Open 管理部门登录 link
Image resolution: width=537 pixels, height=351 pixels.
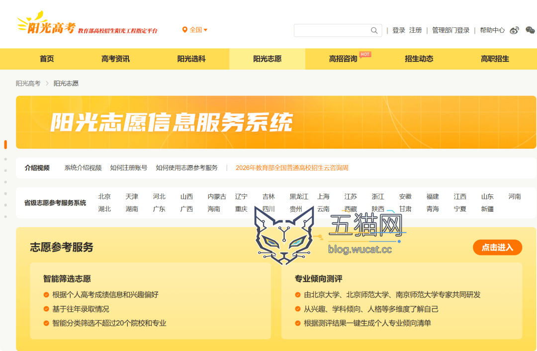tap(450, 30)
